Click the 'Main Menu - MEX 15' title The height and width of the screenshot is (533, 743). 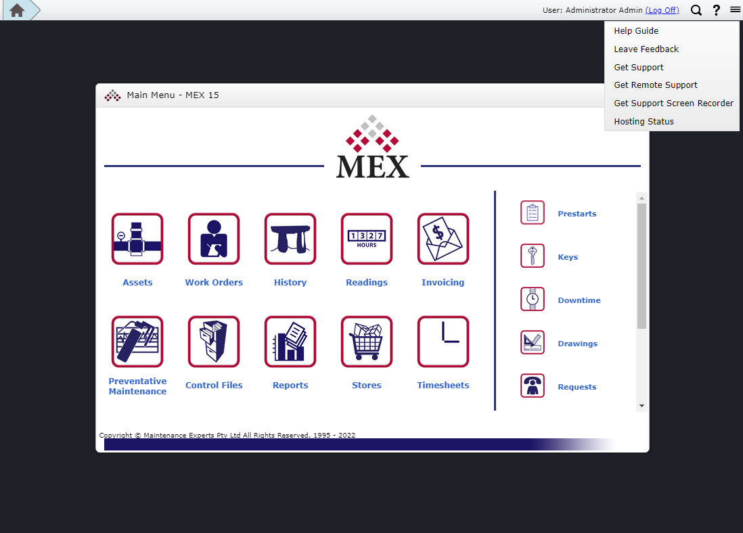click(173, 95)
